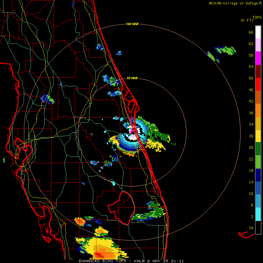Screen dimensions: 263x263
Task: Click the 50 legend value
Action: click(251, 78)
